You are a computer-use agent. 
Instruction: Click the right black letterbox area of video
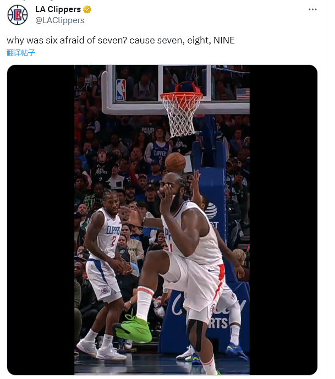[x=283, y=219]
